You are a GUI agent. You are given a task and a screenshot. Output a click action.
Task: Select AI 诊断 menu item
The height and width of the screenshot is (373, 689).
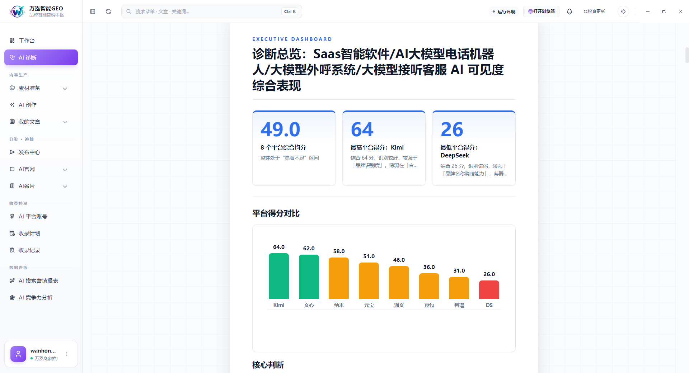[x=41, y=57]
